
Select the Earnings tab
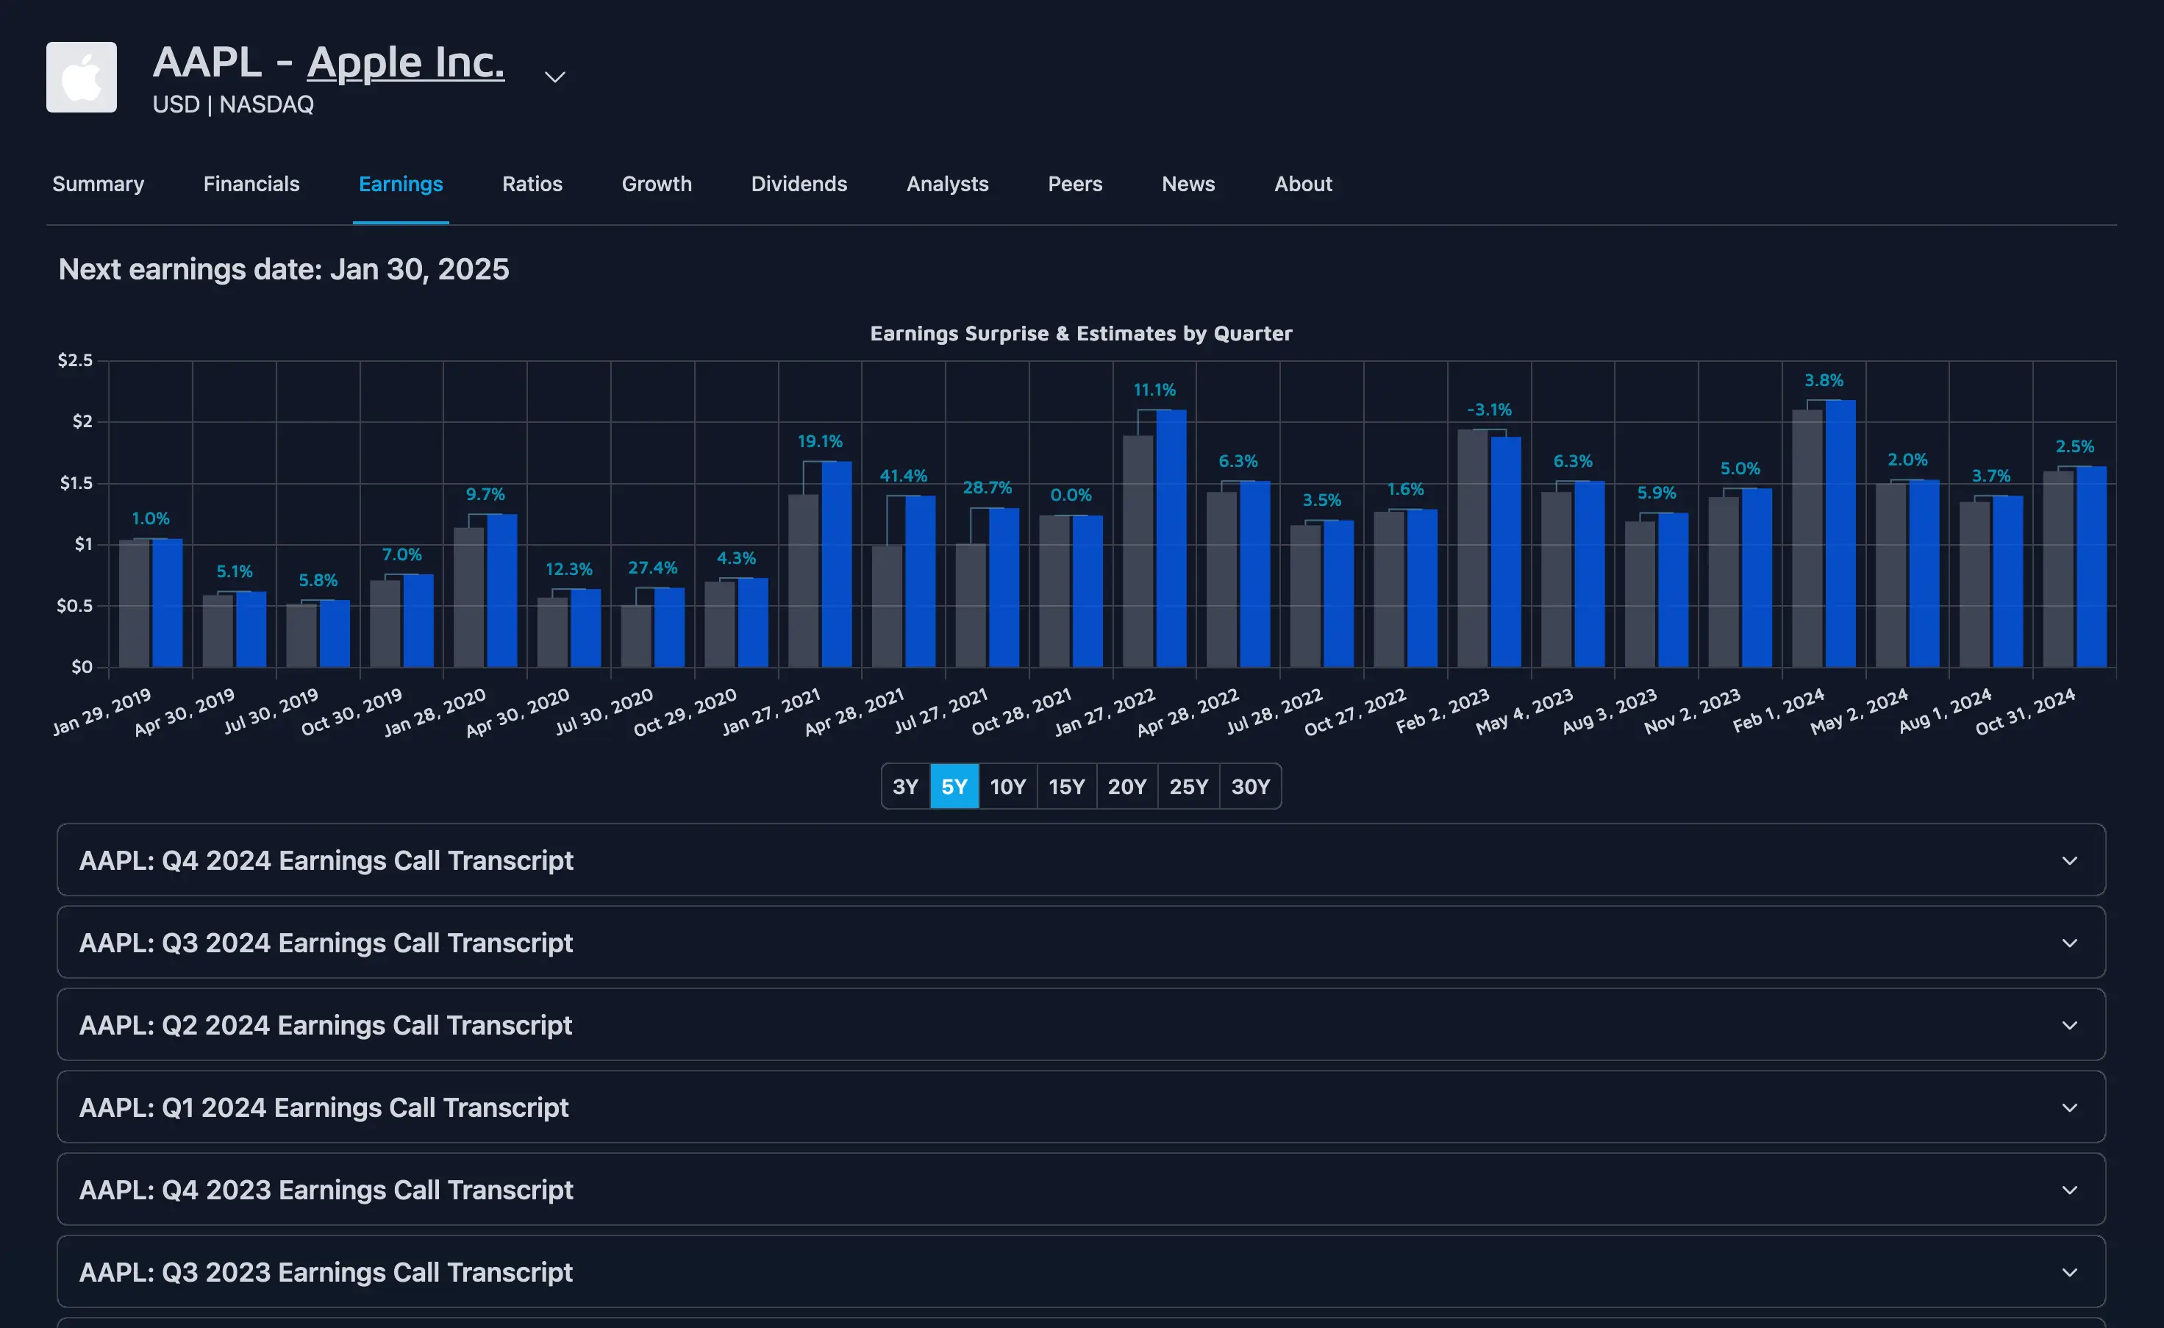tap(401, 184)
